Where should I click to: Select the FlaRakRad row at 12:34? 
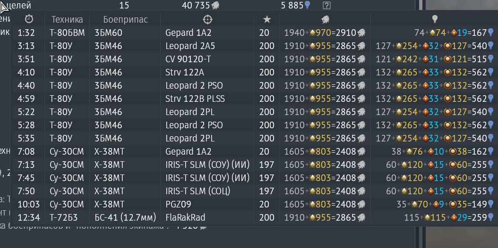click(x=254, y=218)
